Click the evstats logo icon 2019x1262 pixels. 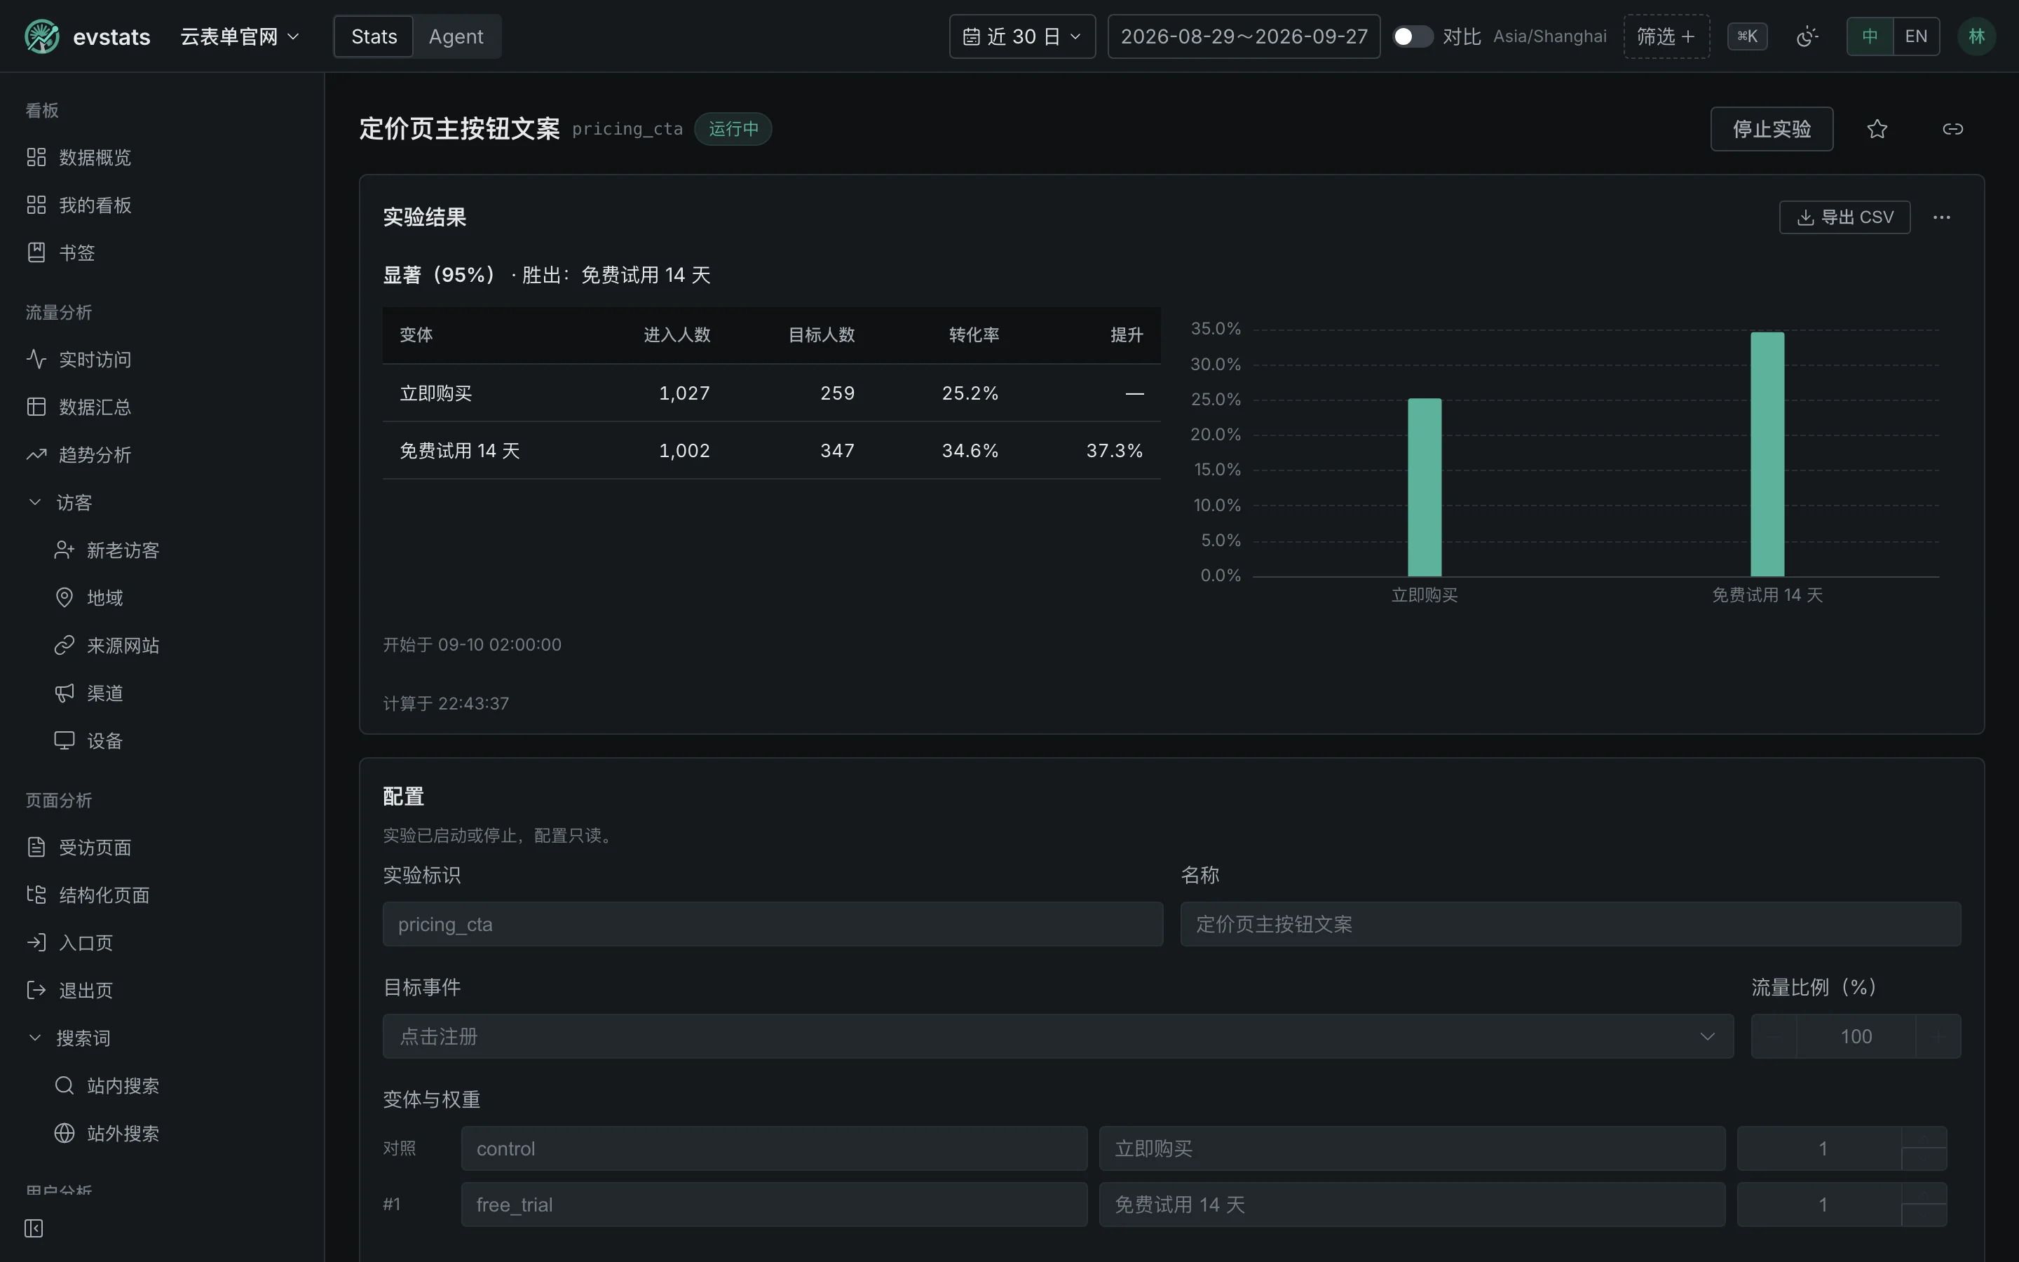(42, 36)
